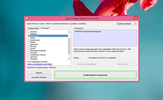163x100 pixels.
Task: Click the Uninstall Selected button
Action: pyautogui.click(x=39, y=77)
